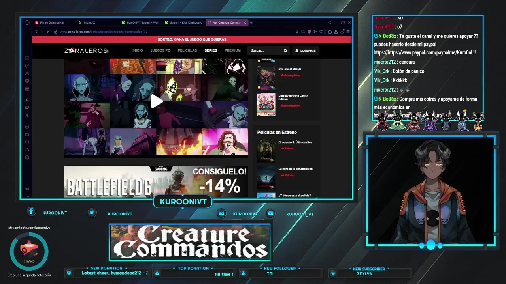The width and height of the screenshot is (506, 284).
Task: Click the ad blocker shield icon
Action: (x=309, y=32)
